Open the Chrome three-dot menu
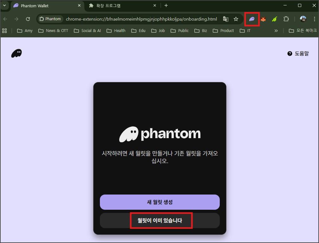Screen dimensions: 319x243 click(315, 19)
